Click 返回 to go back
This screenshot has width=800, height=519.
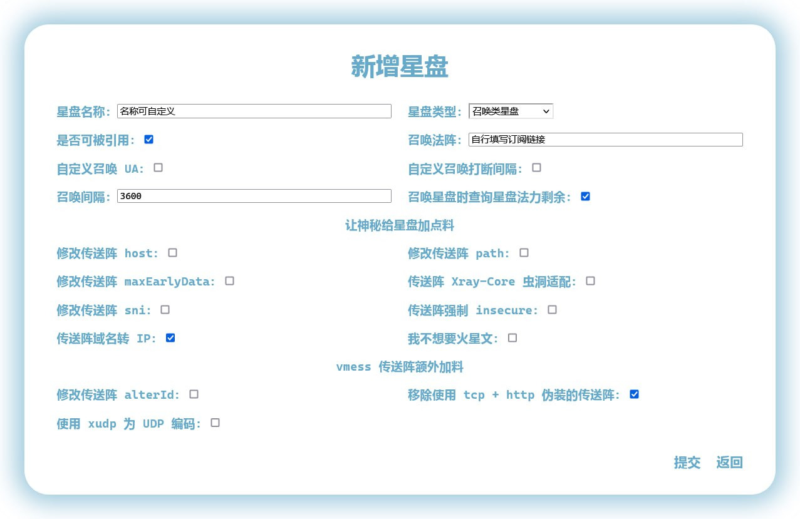(729, 463)
